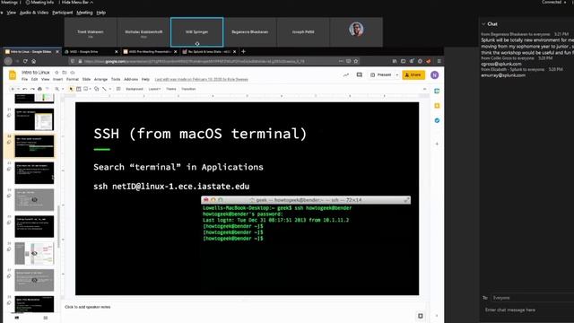Image resolution: width=574 pixels, height=323 pixels.
Task: Open the Layout dropdown
Action: pos(154,89)
